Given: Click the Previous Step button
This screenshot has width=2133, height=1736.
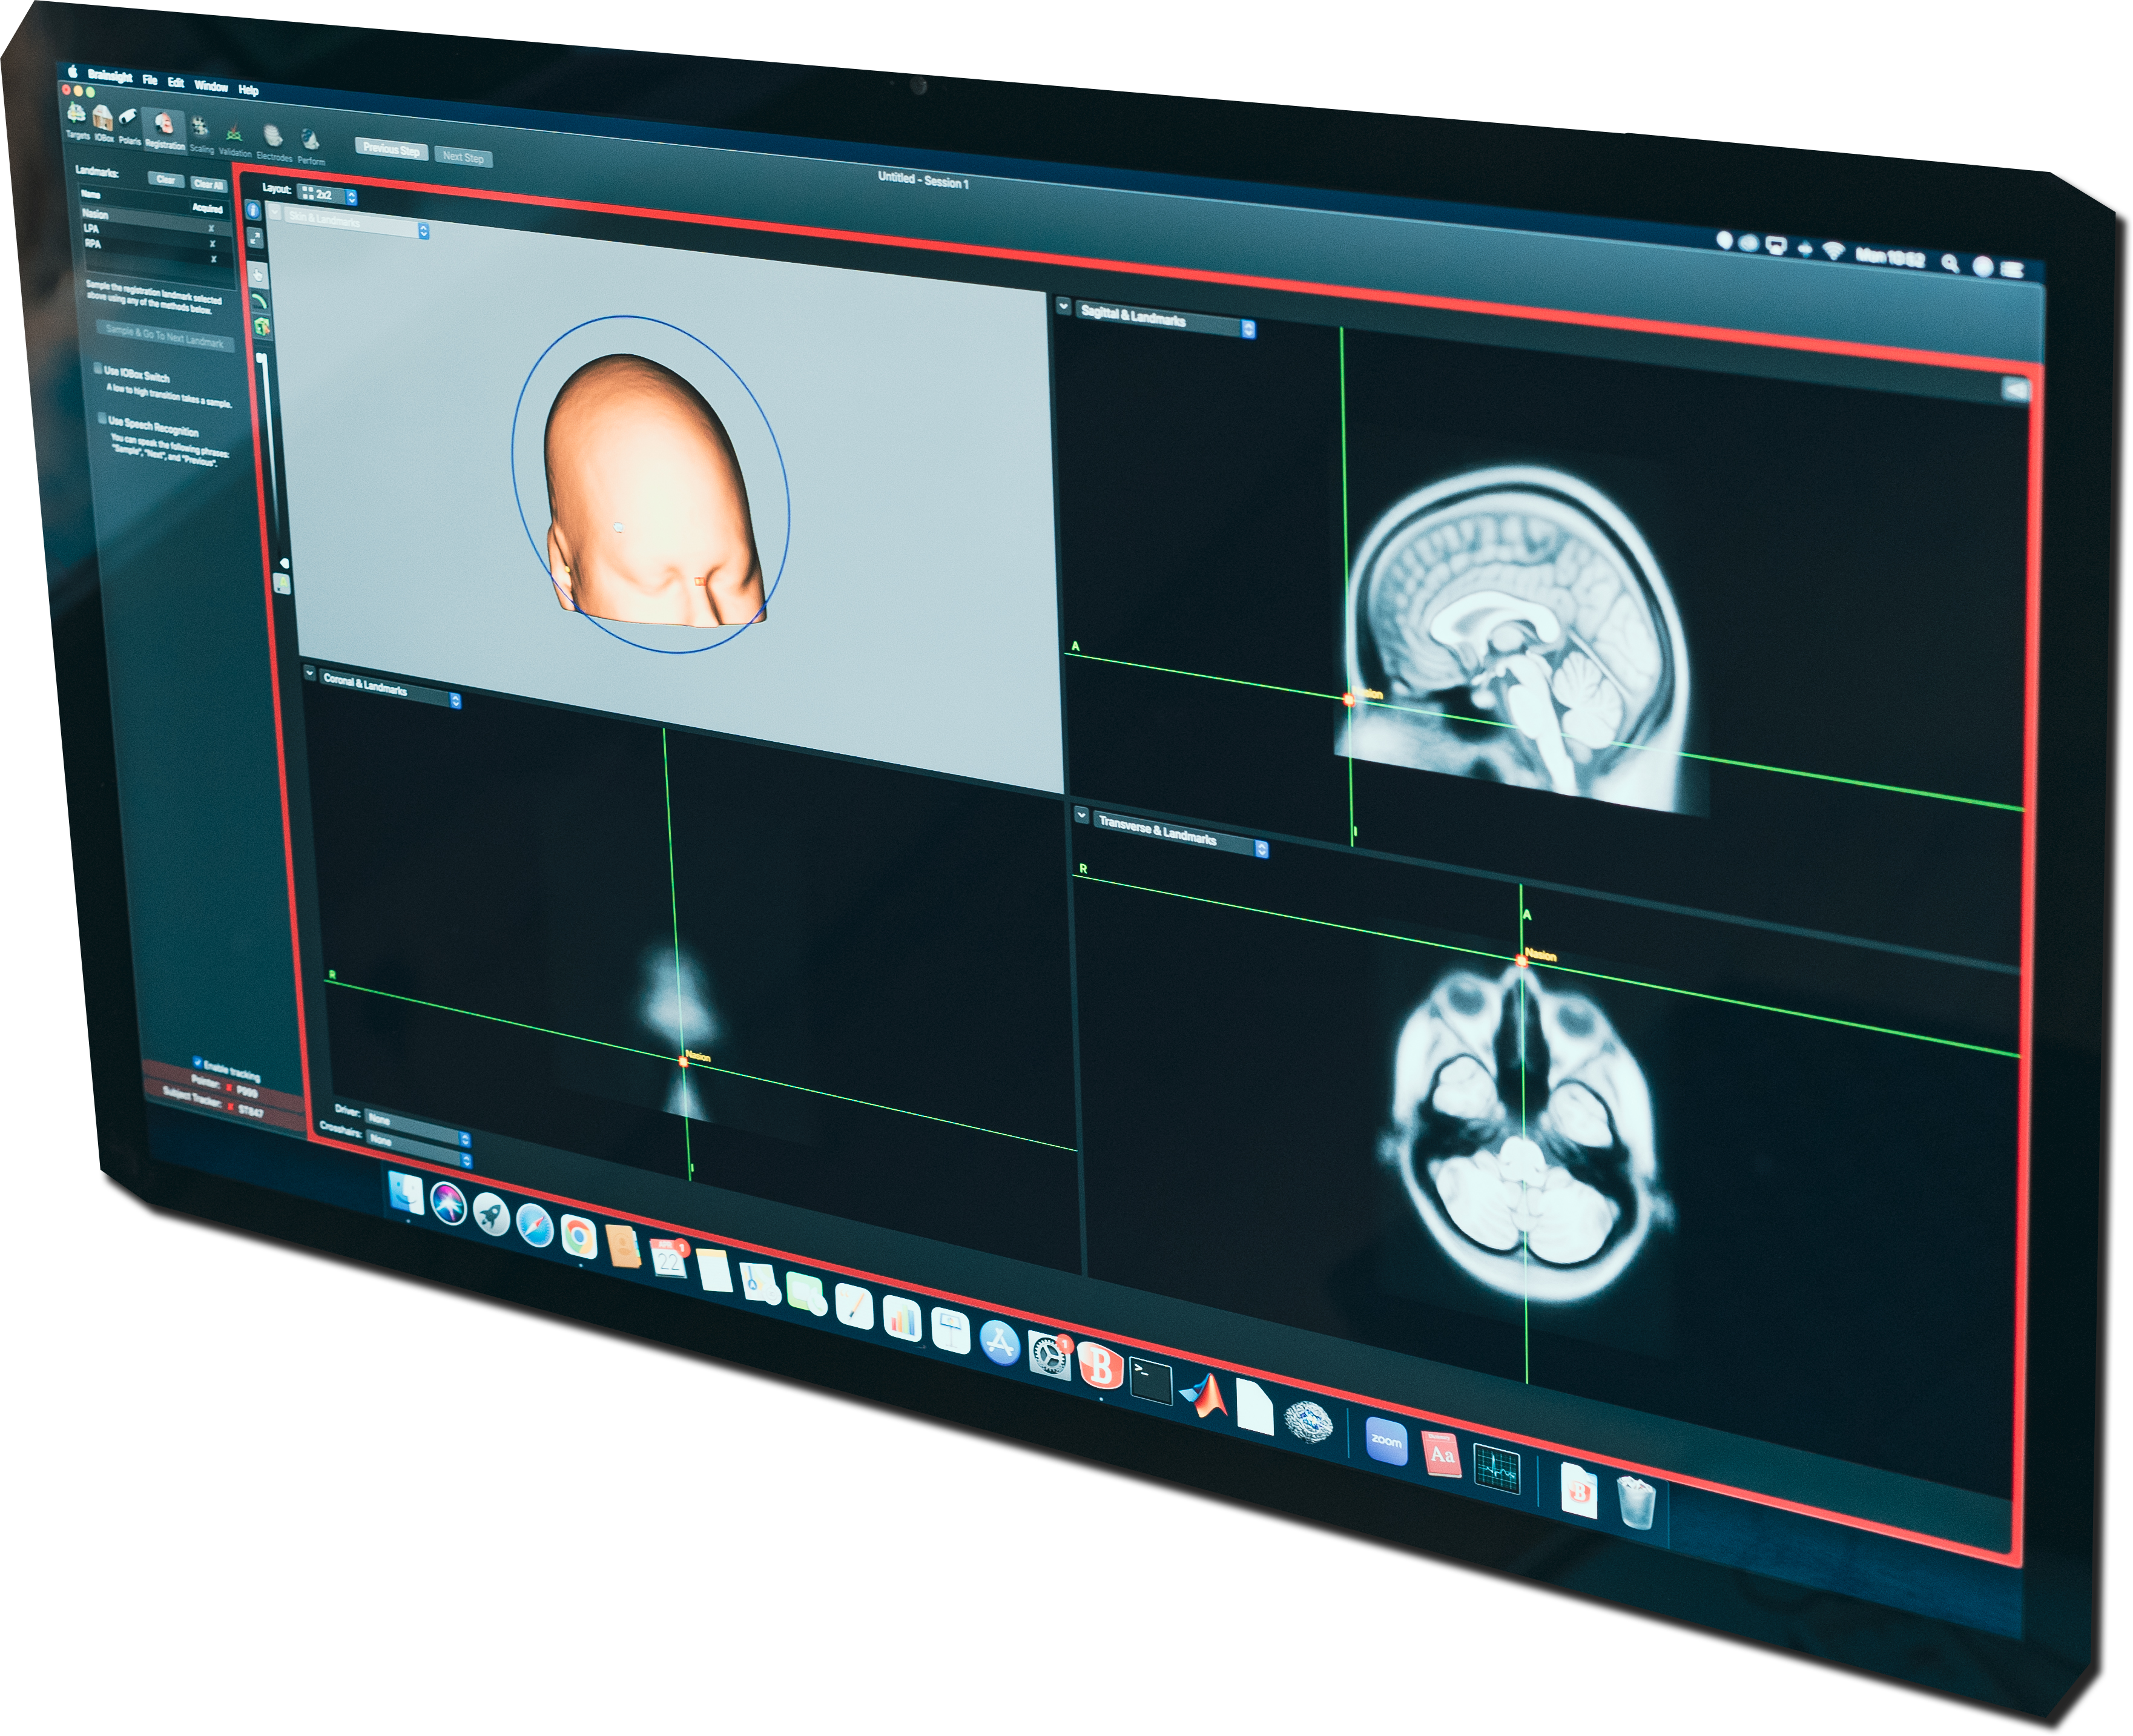Looking at the screenshot, I should pyautogui.click(x=391, y=150).
